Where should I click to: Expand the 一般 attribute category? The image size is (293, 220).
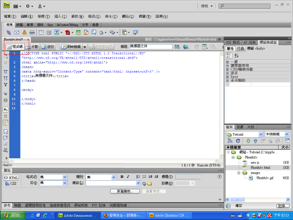pyautogui.click(x=227, y=62)
